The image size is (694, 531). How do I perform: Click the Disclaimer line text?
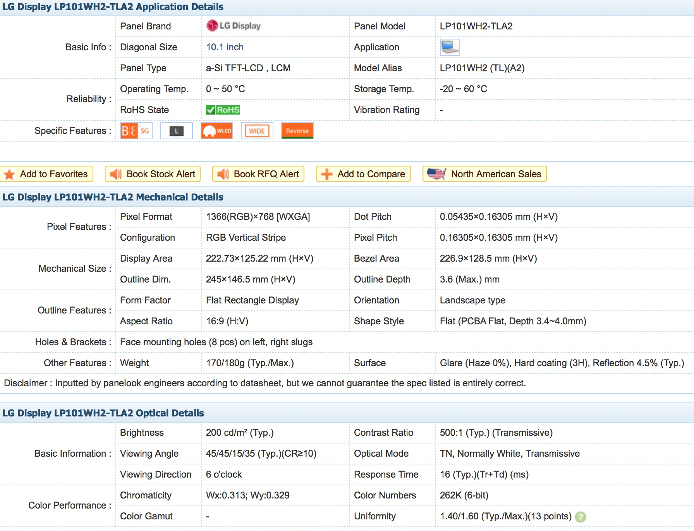point(265,383)
